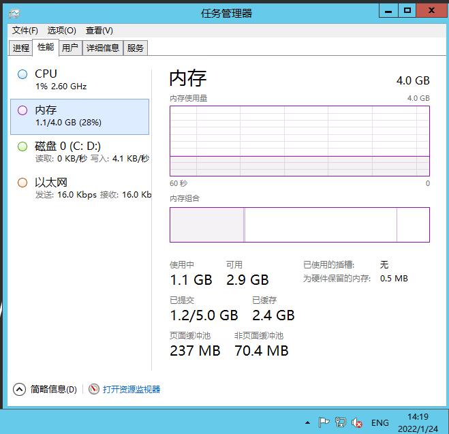The image size is (449, 434).
Task: Click the muted volume tray icon
Action: (357, 422)
